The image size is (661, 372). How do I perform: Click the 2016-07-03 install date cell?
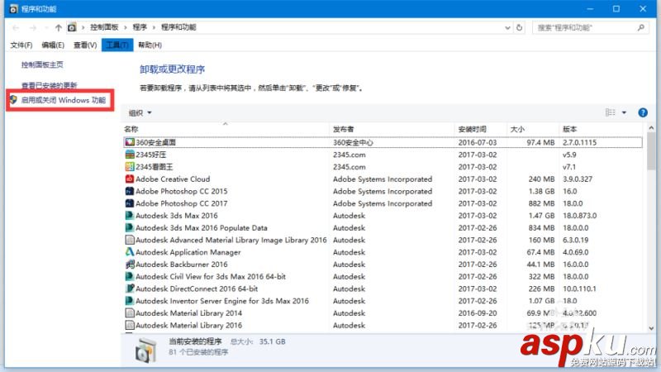coord(478,142)
